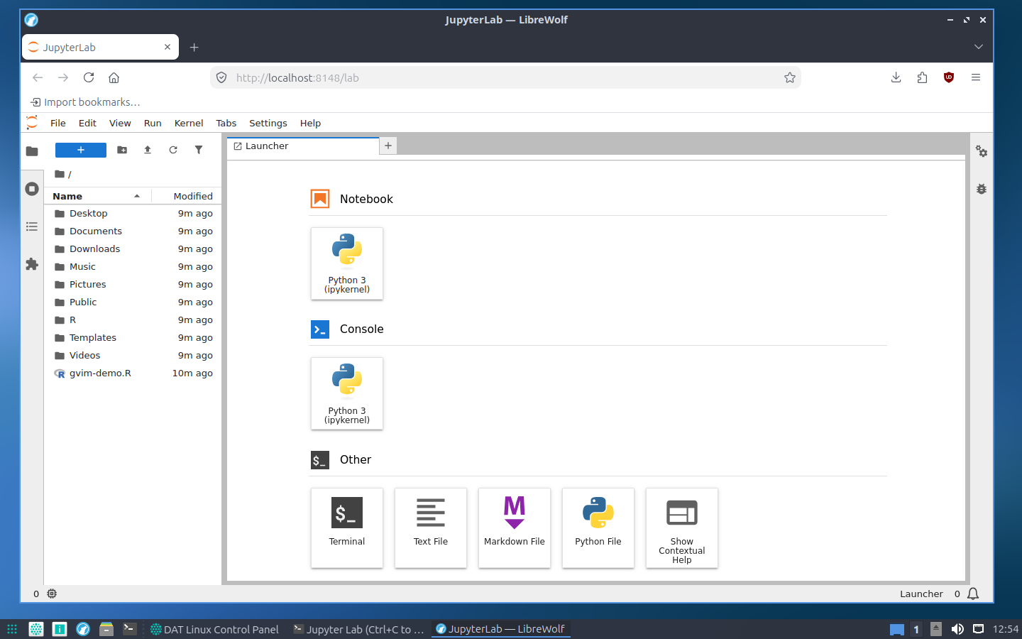
Task: Close the JupyterLab browser tab
Action: 167,47
